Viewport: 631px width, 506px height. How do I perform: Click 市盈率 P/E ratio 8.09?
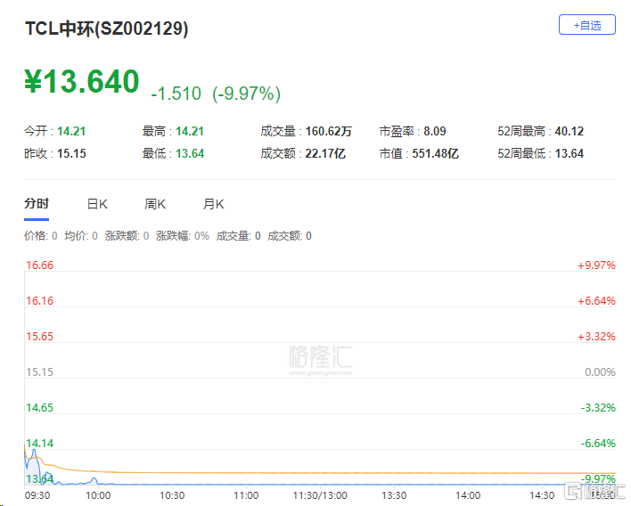(435, 131)
